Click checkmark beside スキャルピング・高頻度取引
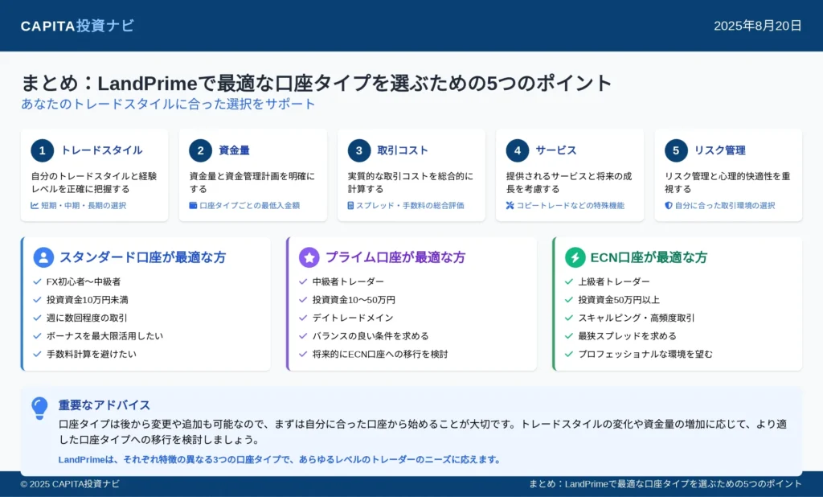 click(569, 318)
